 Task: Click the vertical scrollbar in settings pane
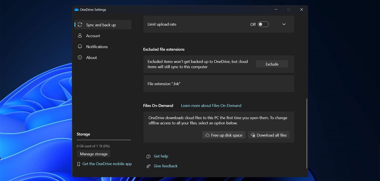click(x=307, y=133)
